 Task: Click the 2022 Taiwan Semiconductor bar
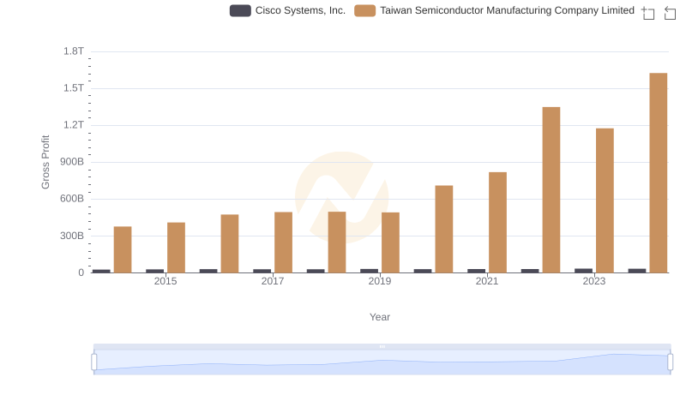coord(551,190)
